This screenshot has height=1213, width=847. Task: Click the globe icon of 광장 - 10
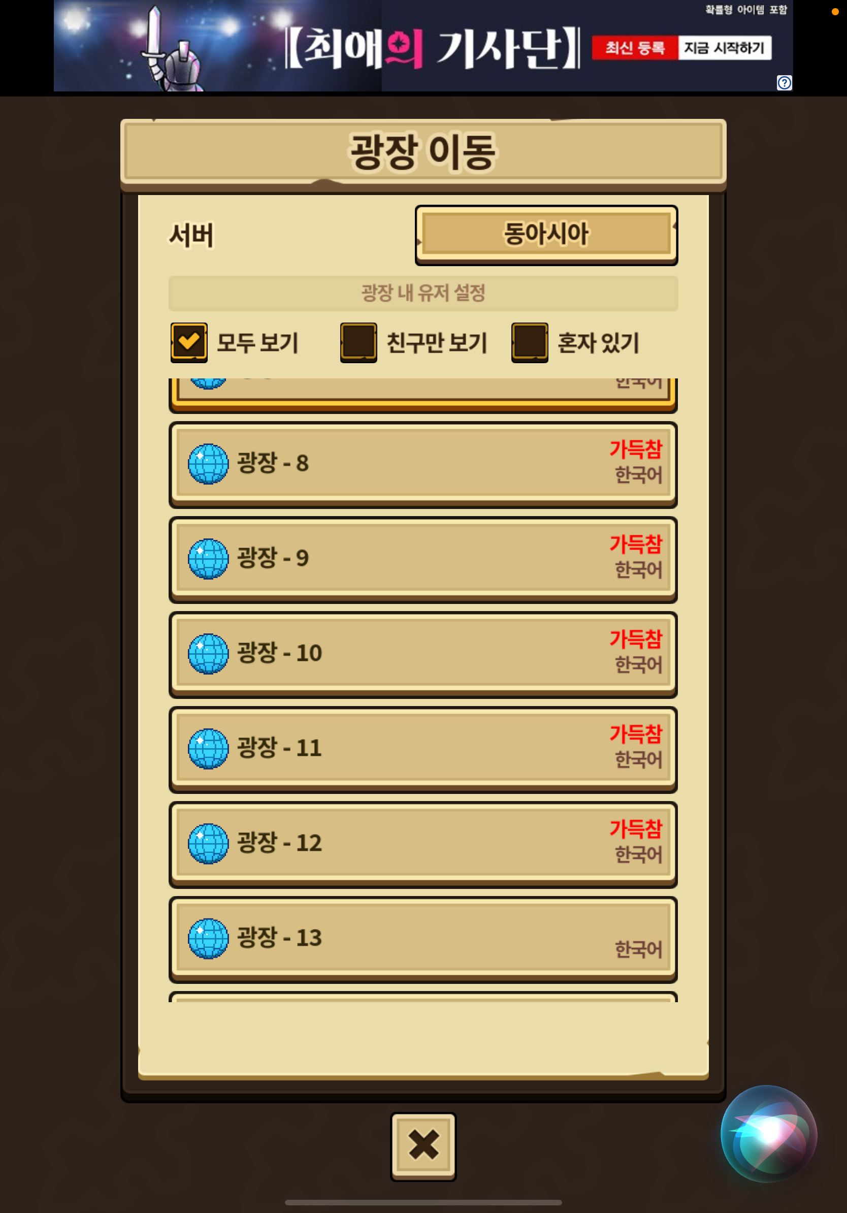pos(208,654)
